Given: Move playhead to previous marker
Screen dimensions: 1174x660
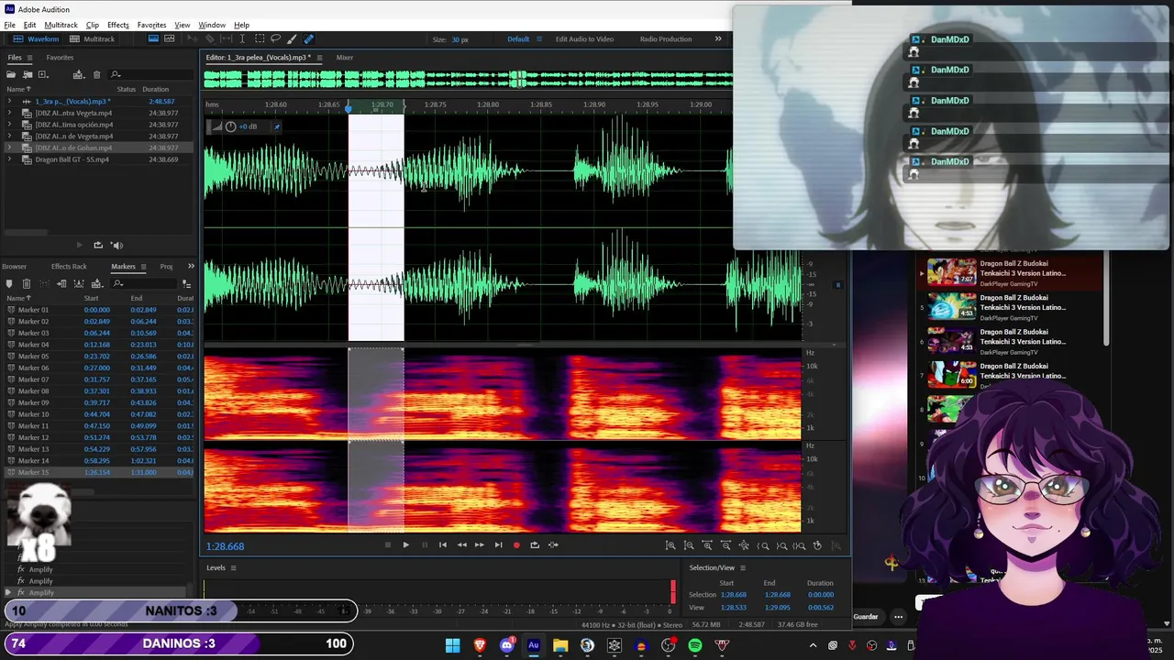Looking at the screenshot, I should pos(443,544).
